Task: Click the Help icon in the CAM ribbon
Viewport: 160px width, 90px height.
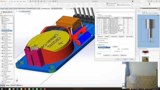Action: click(x=149, y=3)
